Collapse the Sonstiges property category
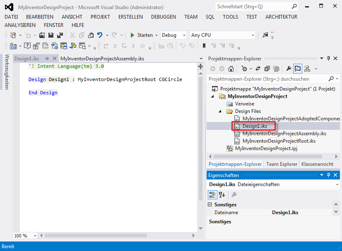The image size is (342, 251). click(210, 204)
